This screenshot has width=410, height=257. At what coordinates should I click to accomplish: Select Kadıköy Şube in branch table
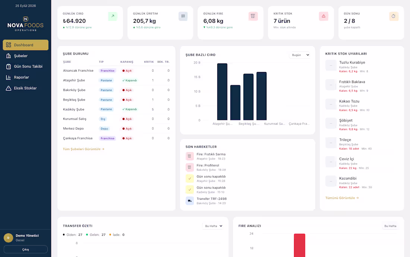click(x=73, y=109)
